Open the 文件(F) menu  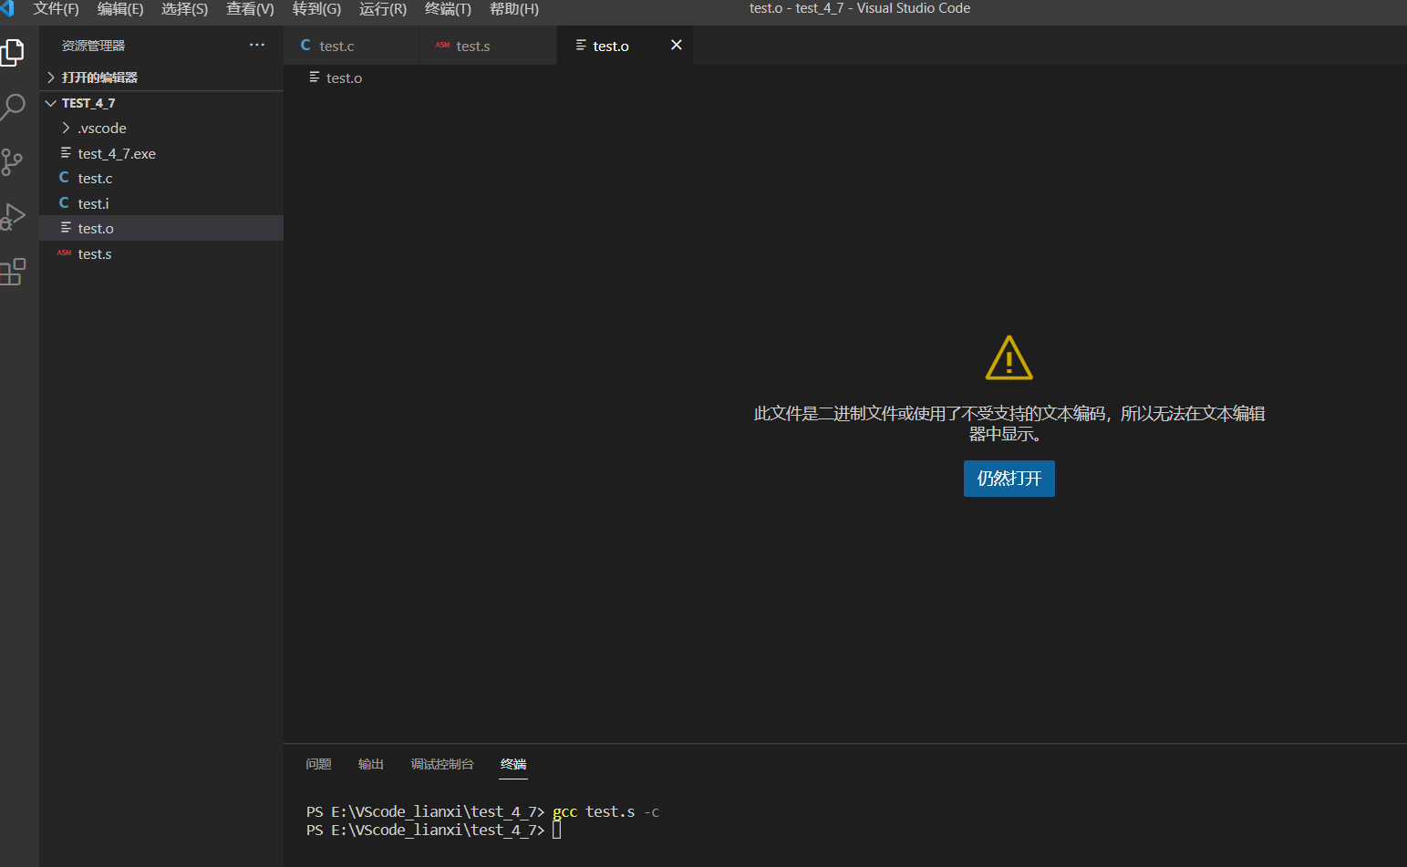click(x=56, y=9)
